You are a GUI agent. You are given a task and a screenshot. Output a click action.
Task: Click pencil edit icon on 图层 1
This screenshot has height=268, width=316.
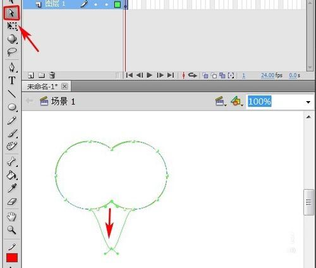coord(84,4)
